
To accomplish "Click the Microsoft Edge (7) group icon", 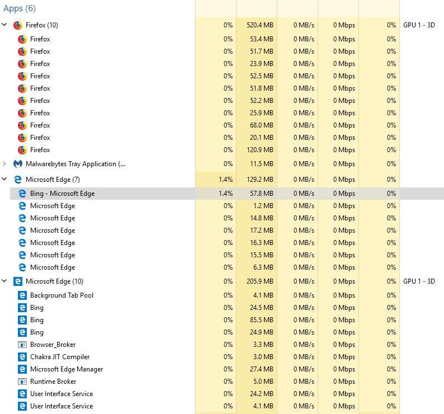I will (x=17, y=180).
